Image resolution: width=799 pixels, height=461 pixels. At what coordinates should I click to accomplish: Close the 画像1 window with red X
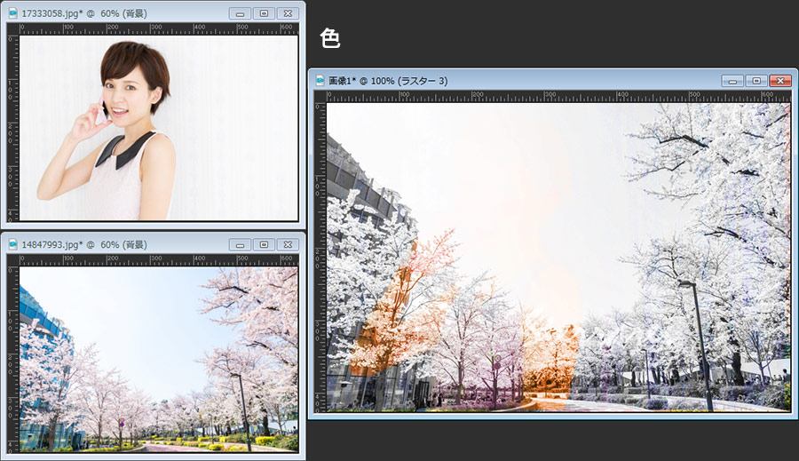[780, 81]
